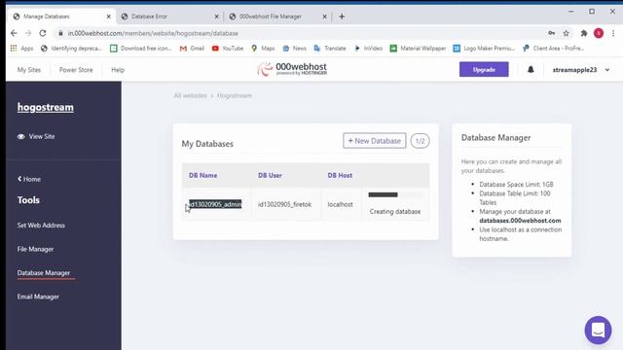This screenshot has width=623, height=350.
Task: Click the purple Upgrade button
Action: point(484,69)
